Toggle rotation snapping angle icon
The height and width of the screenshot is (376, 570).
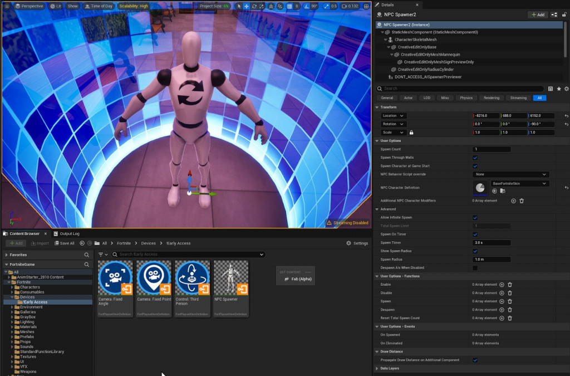click(x=307, y=6)
